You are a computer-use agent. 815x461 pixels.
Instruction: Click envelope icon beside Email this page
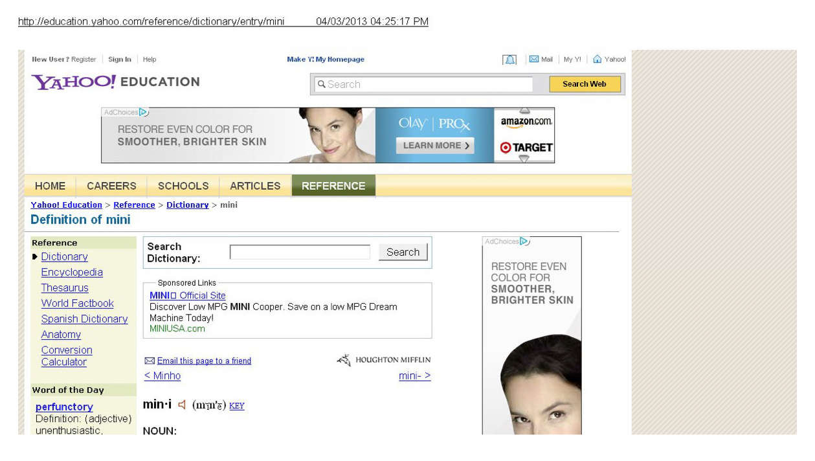150,361
